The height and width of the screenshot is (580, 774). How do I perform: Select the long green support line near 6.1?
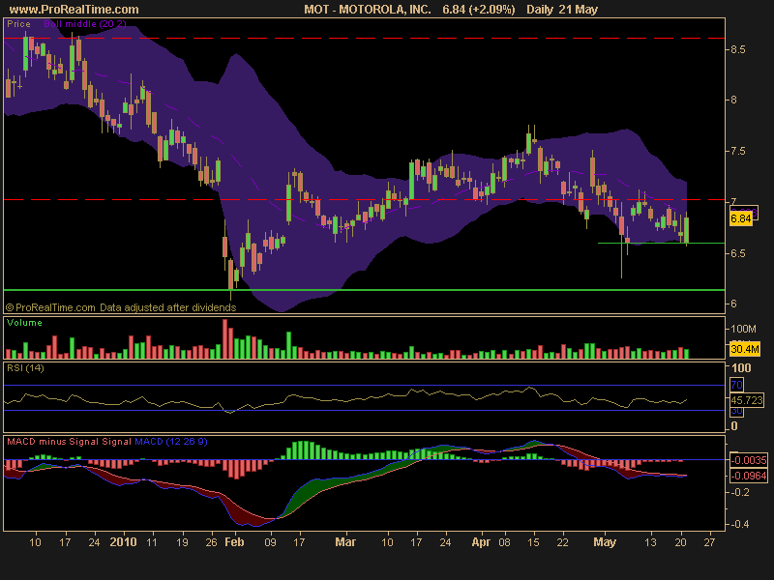coord(365,290)
